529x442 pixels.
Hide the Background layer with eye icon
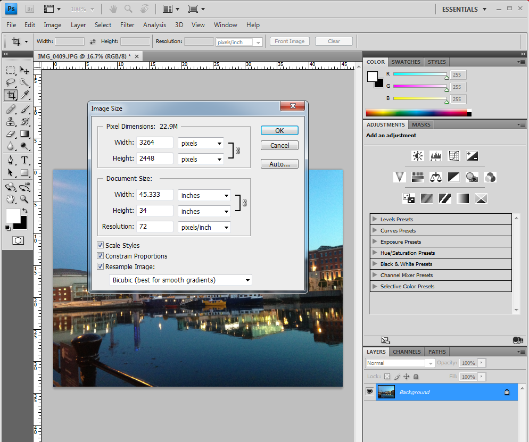click(369, 392)
